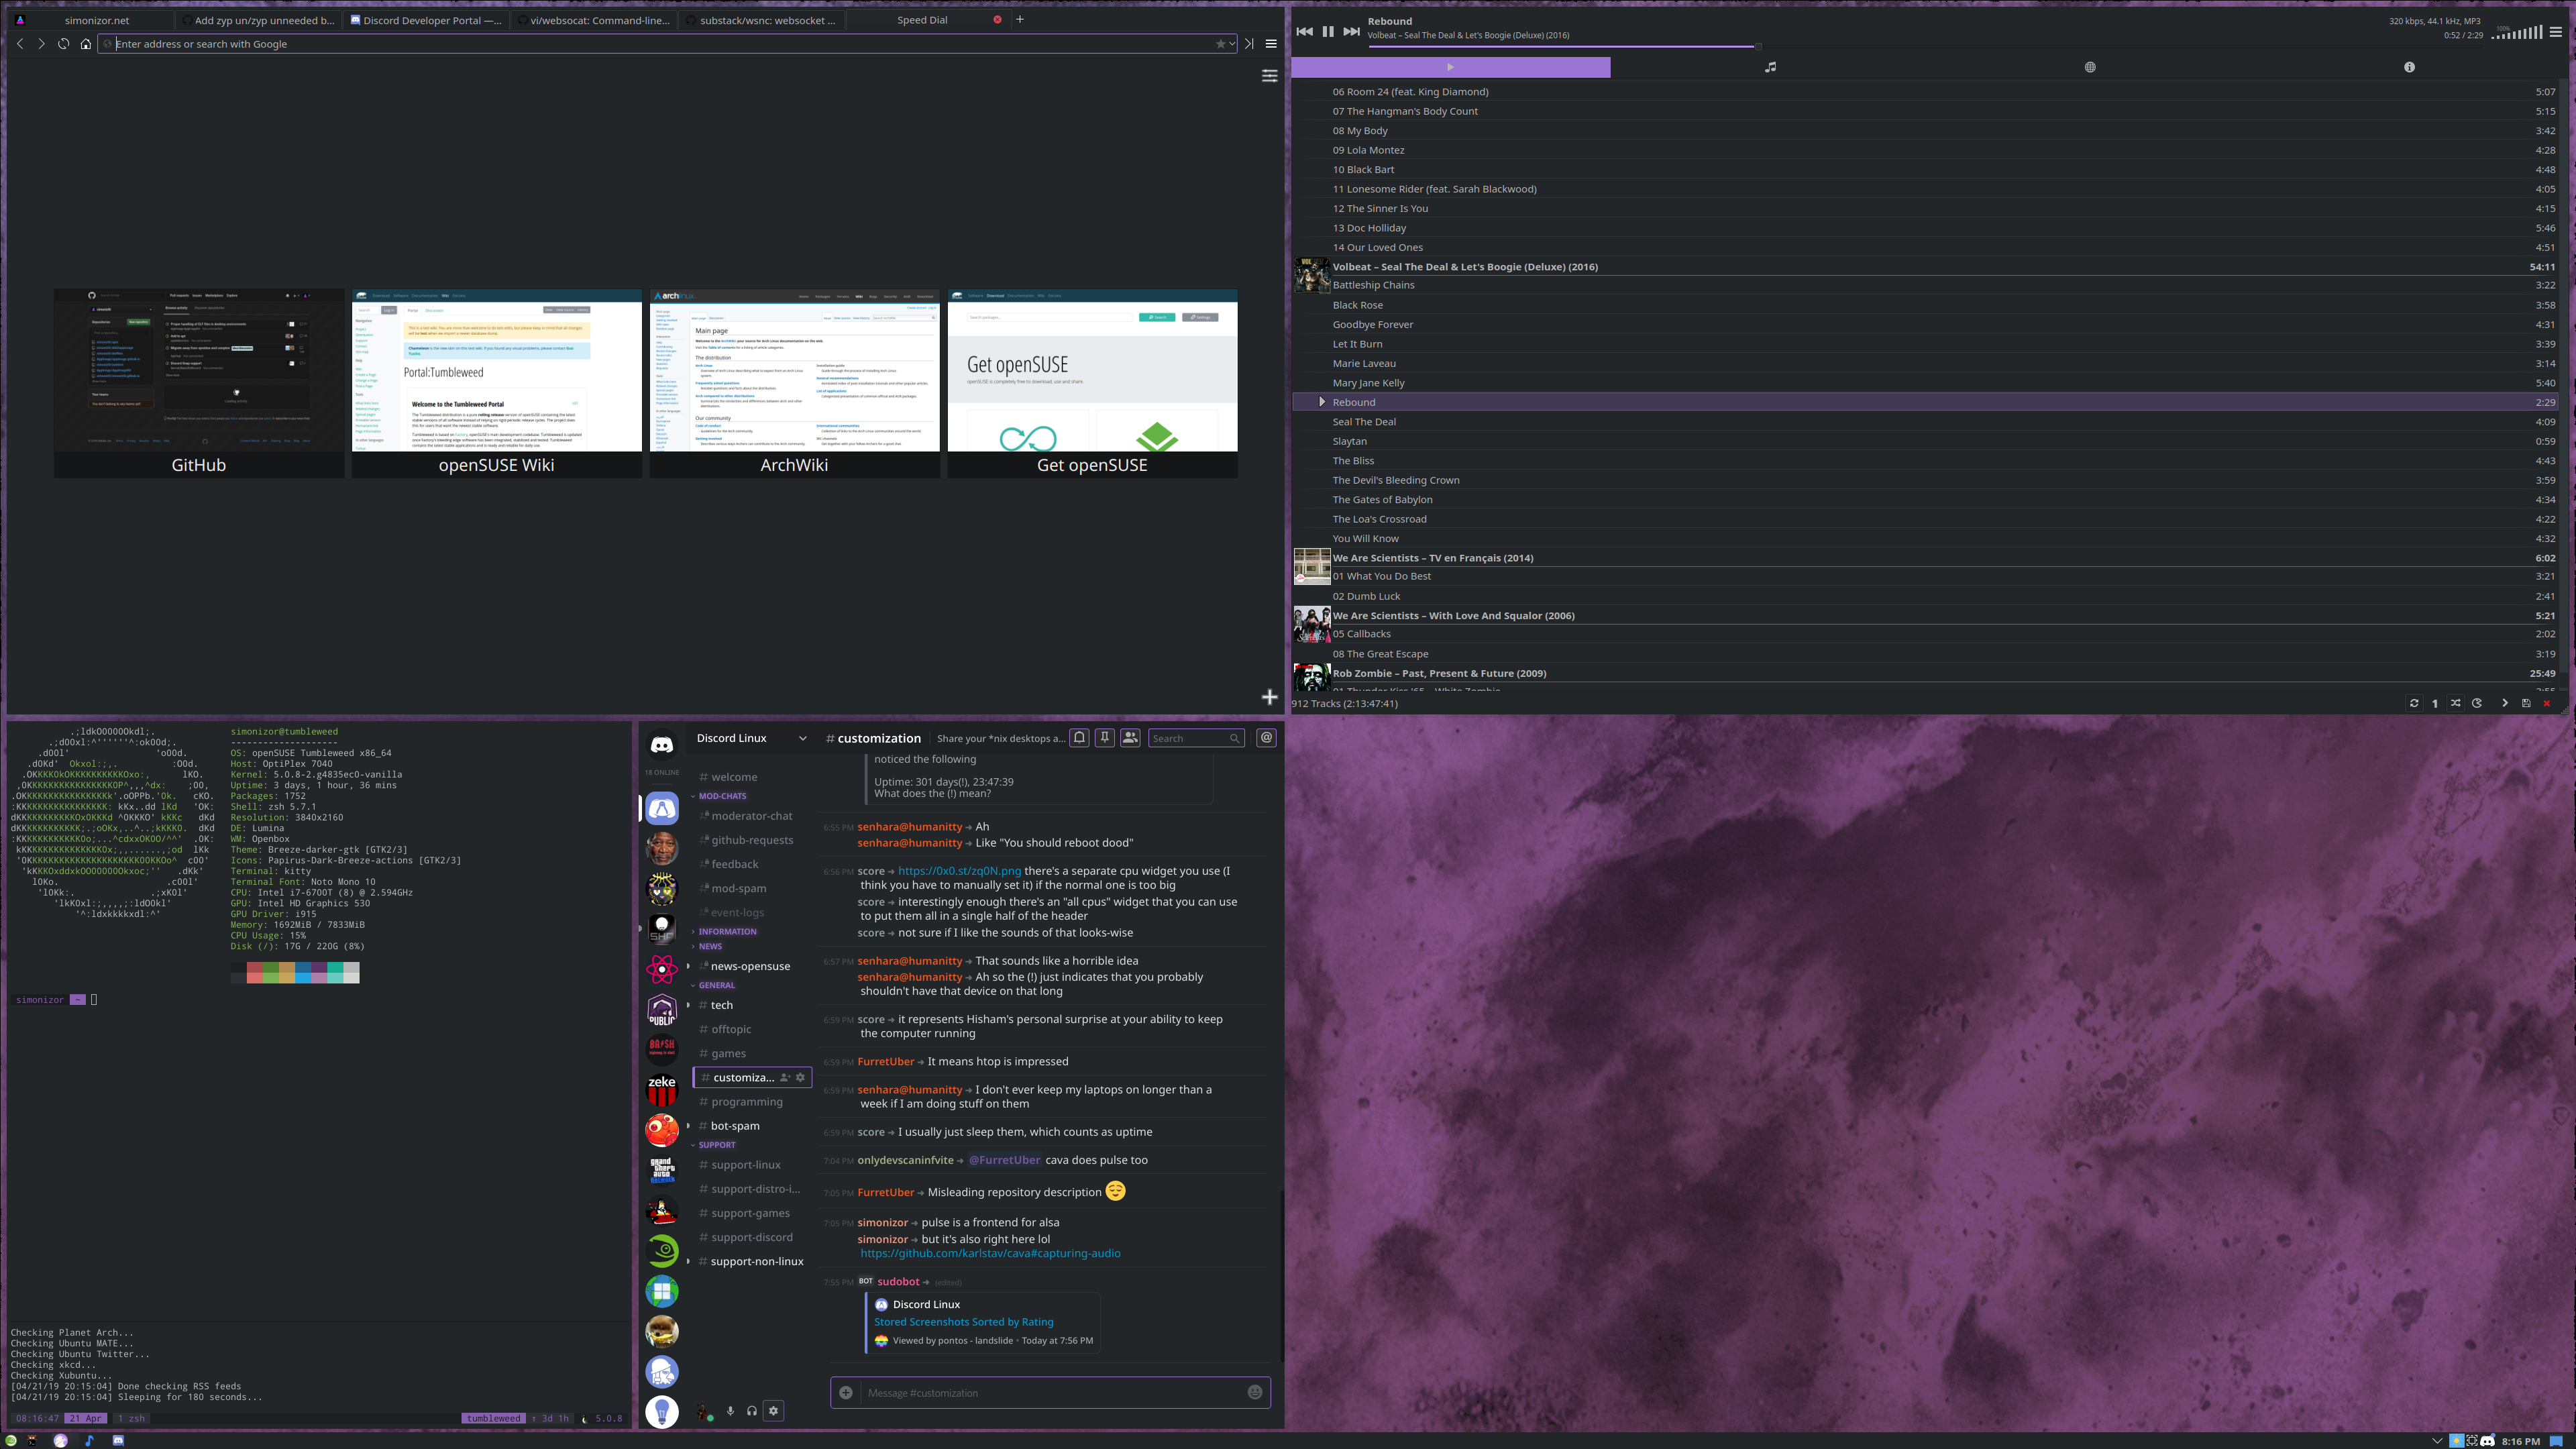The width and height of the screenshot is (2576, 1449).
Task: Open the music player hamburger menu
Action: point(2555,32)
